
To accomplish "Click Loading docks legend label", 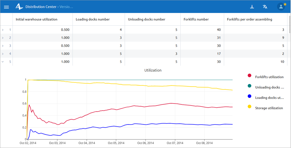I will [270, 98].
